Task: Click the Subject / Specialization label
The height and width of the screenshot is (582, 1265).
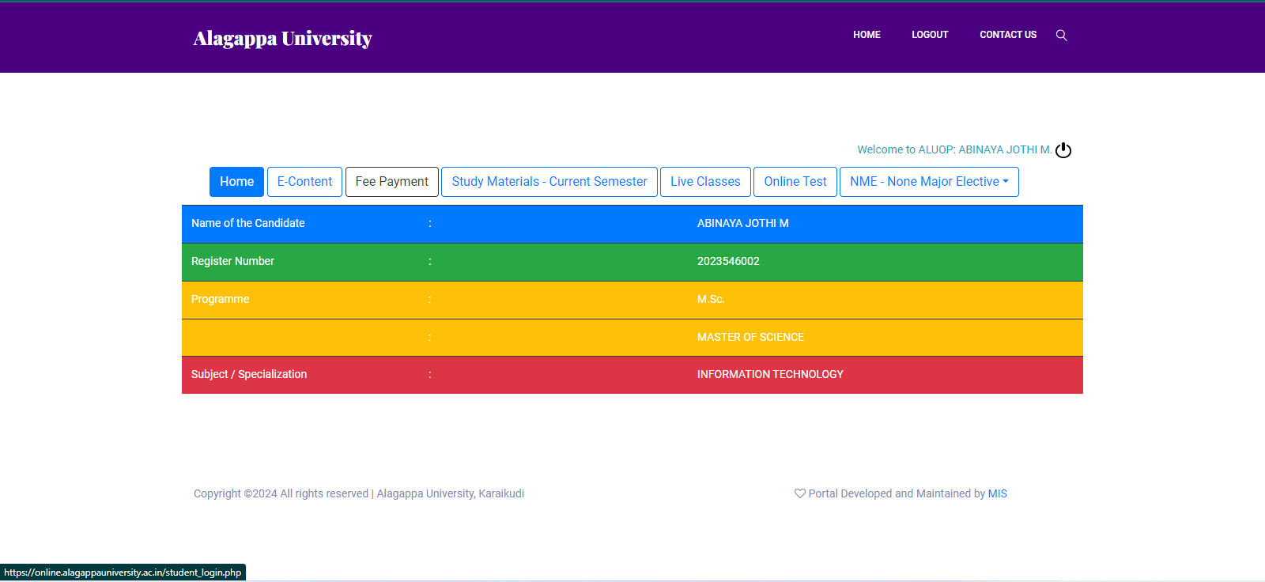Action: (249, 374)
